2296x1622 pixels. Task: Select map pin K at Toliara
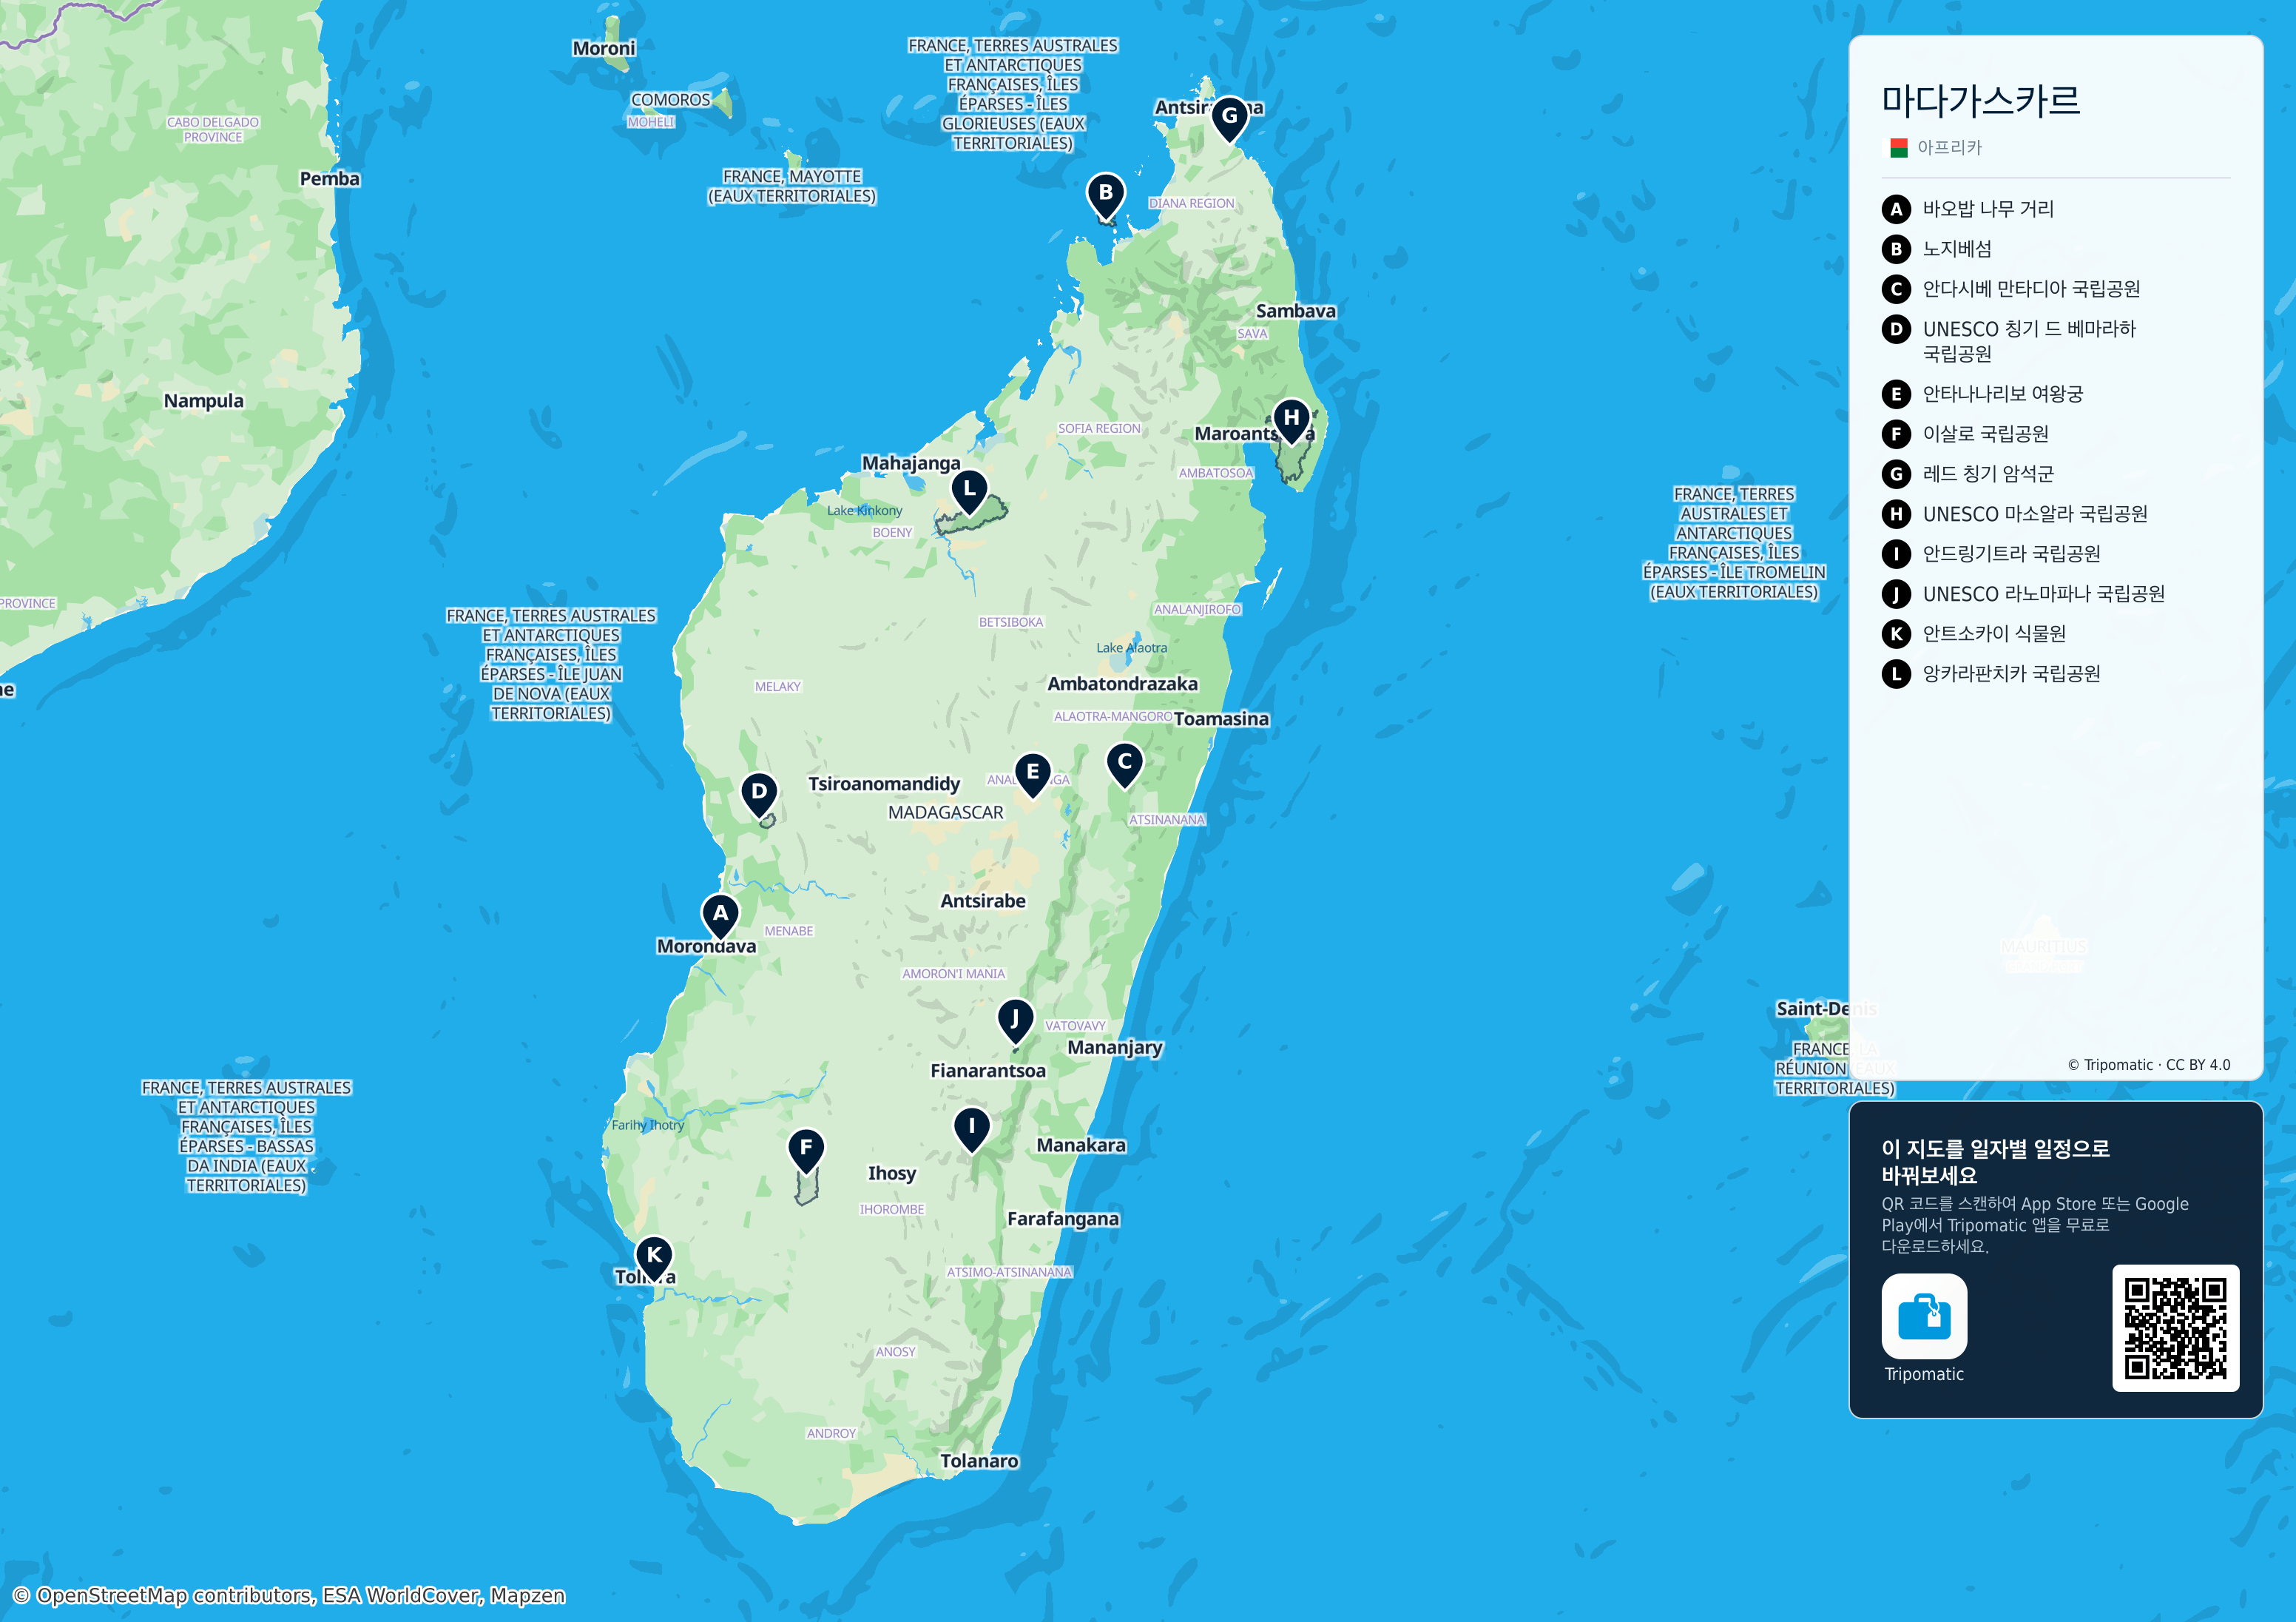pyautogui.click(x=654, y=1256)
